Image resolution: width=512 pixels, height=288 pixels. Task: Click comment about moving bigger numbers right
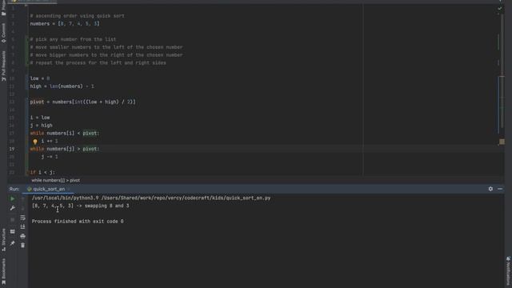point(106,55)
